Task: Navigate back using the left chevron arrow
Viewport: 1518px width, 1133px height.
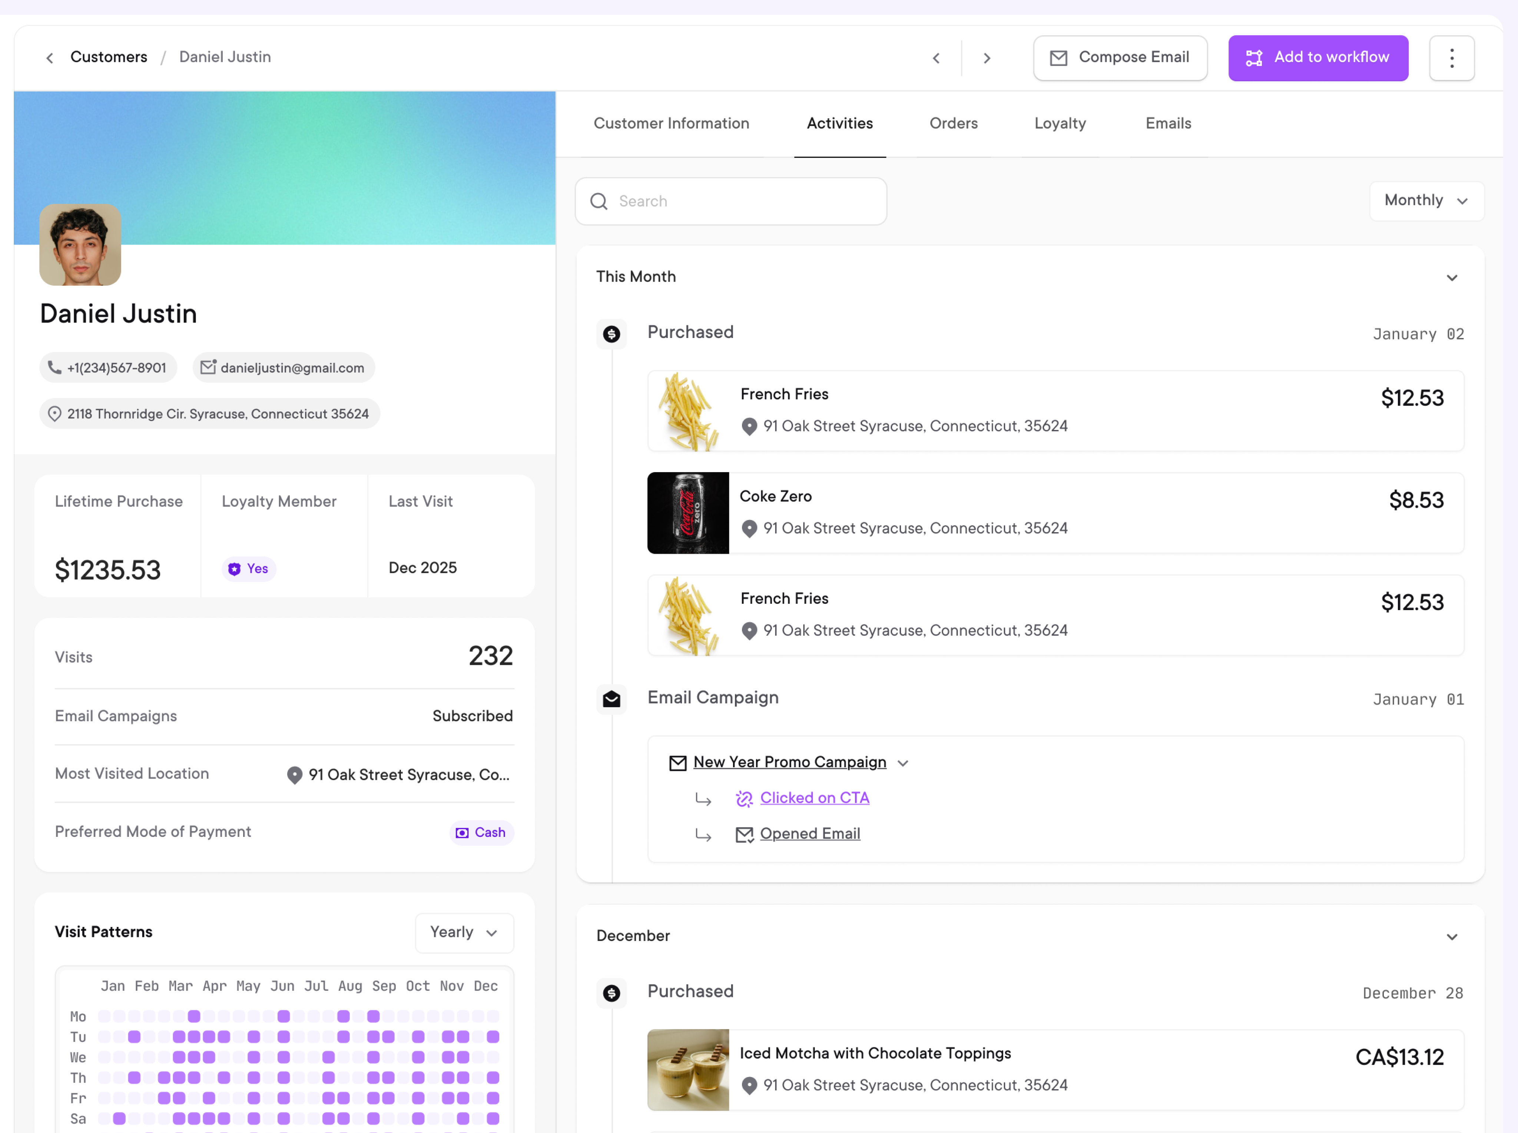Action: [49, 57]
